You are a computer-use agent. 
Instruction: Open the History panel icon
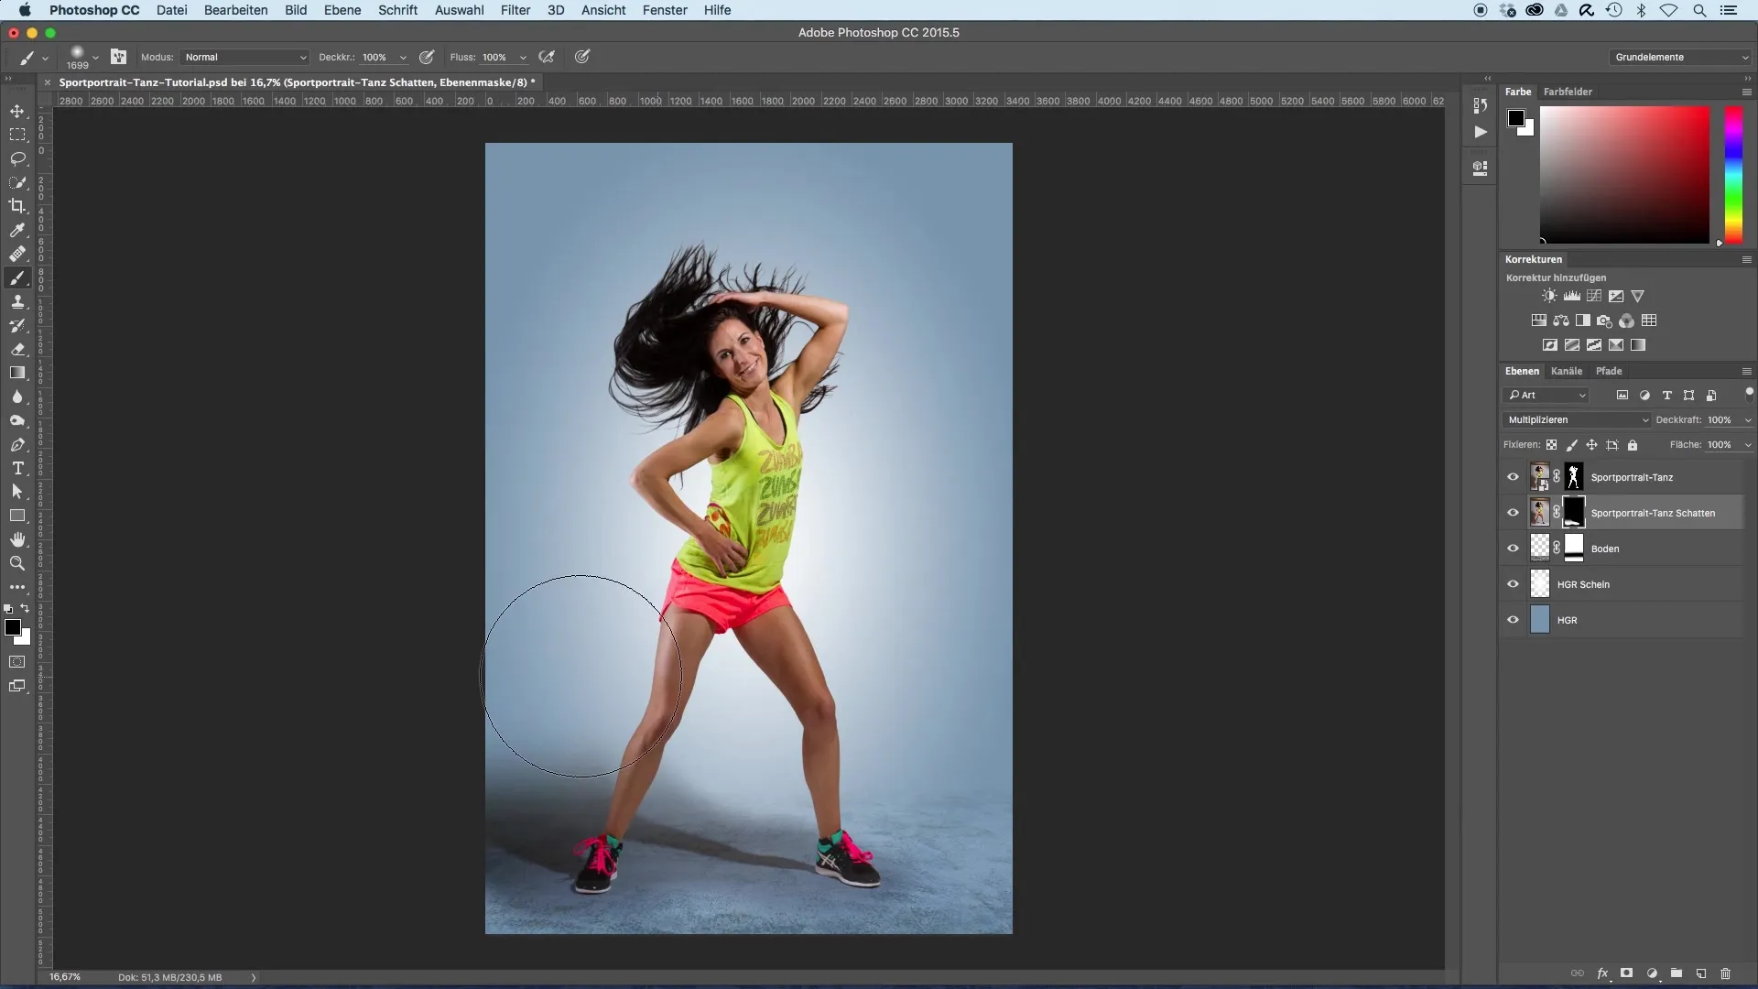pos(1480,105)
